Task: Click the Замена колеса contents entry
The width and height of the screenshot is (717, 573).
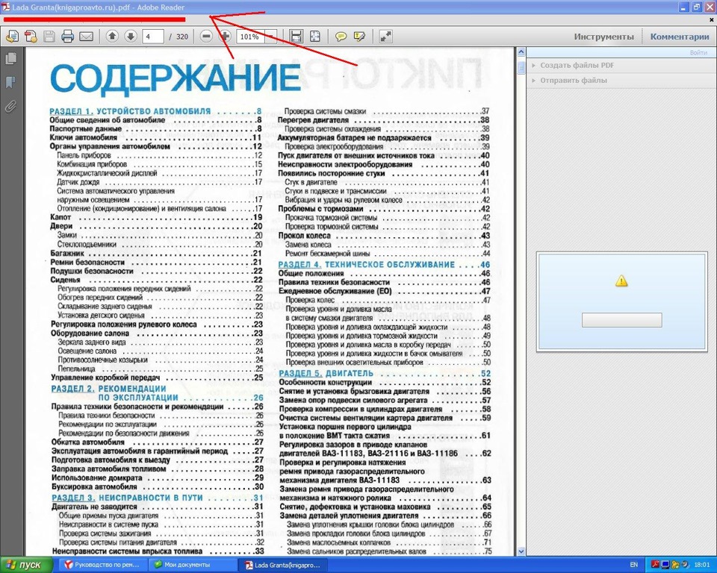Action: point(308,245)
